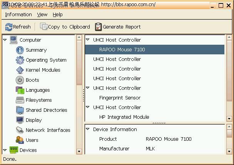The image size is (234, 165).
Task: Collapse the first UHCI Host Controller
Action: click(x=88, y=40)
